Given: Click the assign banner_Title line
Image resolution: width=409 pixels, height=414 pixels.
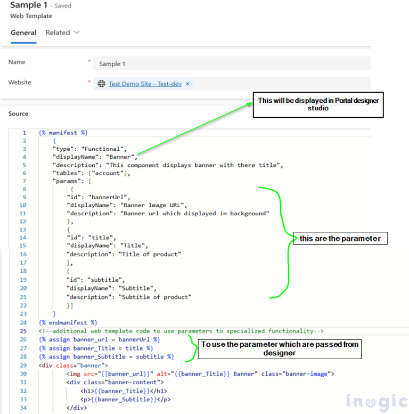Looking at the screenshot, I should pos(96,348).
